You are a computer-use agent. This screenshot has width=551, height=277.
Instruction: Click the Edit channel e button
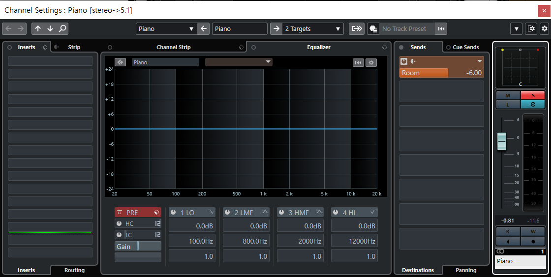[533, 105]
